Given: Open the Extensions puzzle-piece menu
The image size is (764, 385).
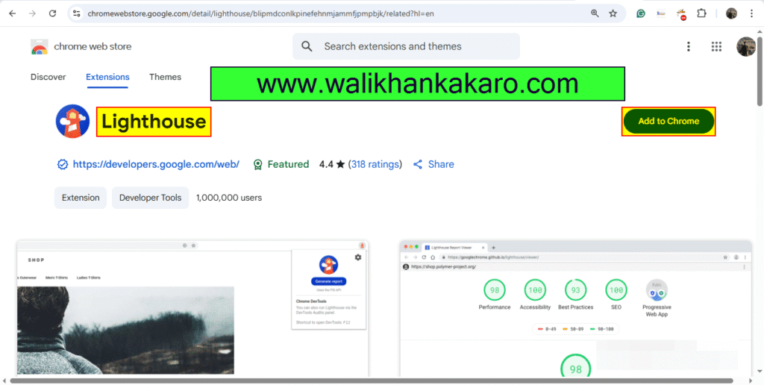Looking at the screenshot, I should (701, 13).
